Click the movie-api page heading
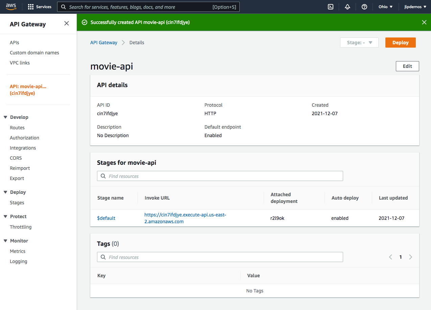The width and height of the screenshot is (431, 310). (x=112, y=66)
